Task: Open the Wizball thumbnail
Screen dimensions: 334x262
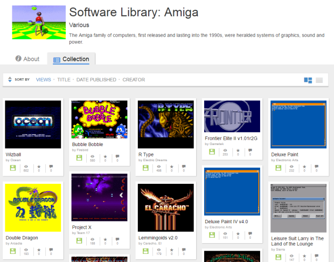Action: click(33, 125)
